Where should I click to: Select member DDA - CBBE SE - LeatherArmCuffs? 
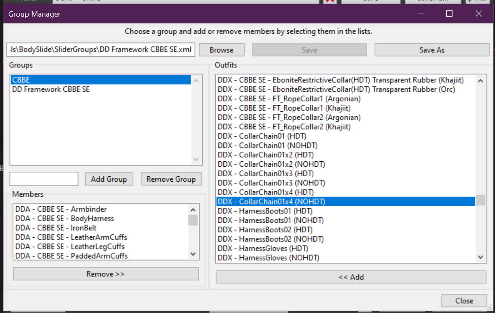click(x=101, y=237)
